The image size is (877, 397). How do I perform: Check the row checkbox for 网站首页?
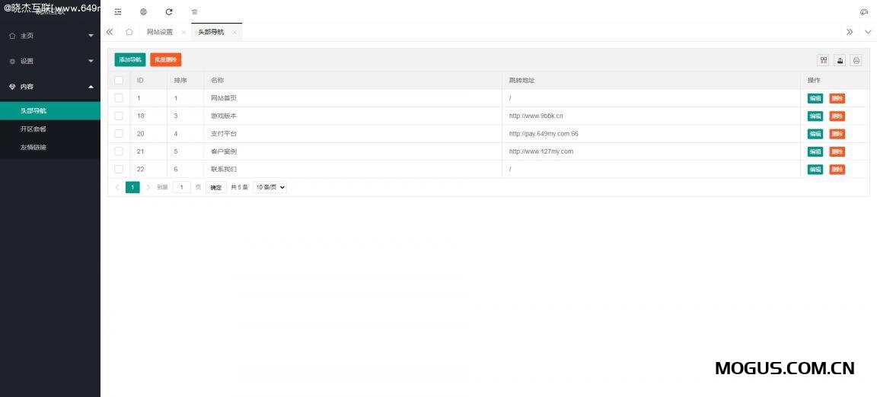pos(119,98)
